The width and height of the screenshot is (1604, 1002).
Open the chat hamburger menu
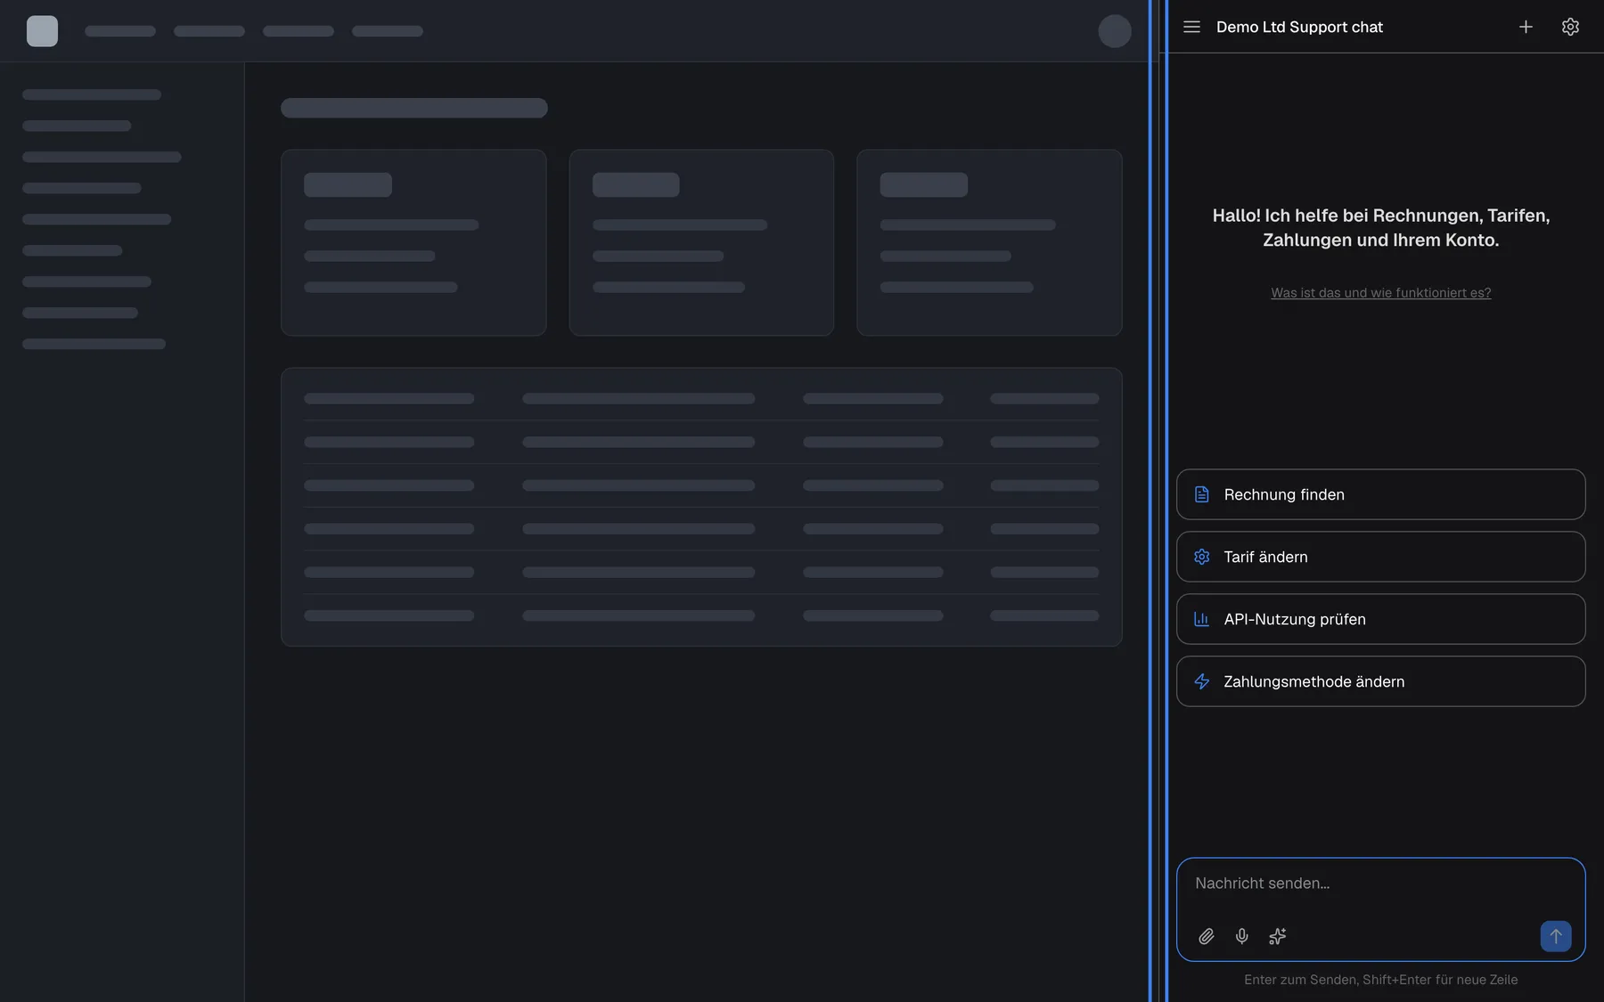(1191, 27)
